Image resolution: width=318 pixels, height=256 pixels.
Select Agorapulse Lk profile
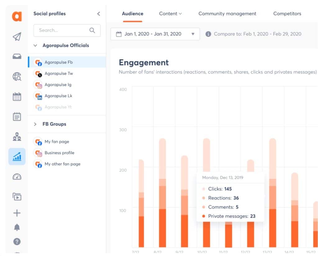coord(67,96)
